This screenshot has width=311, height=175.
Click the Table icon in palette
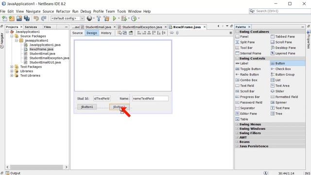[x=237, y=119]
